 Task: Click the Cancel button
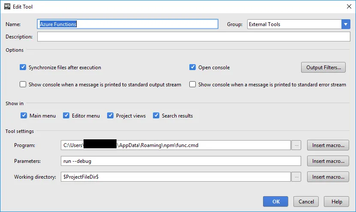(306, 202)
